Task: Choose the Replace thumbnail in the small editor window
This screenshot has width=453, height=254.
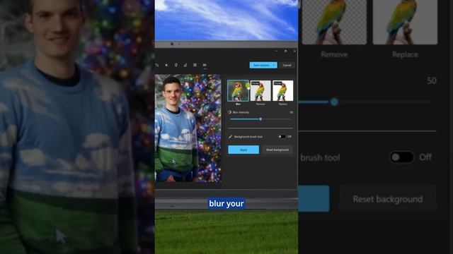Action: point(283,91)
